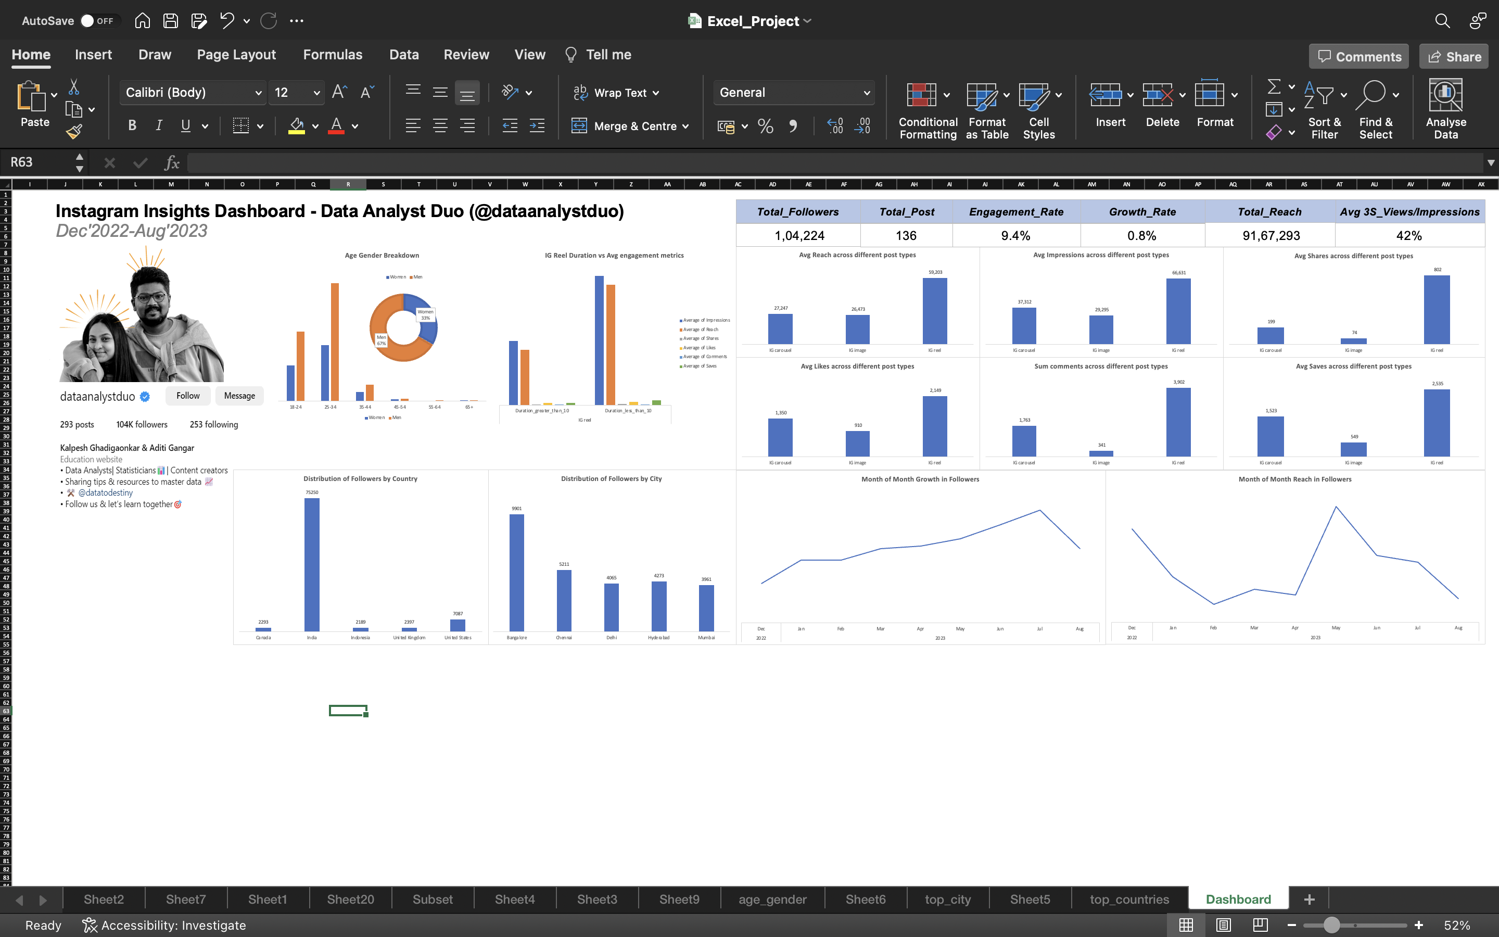
Task: Click the insert function fx icon
Action: [172, 162]
